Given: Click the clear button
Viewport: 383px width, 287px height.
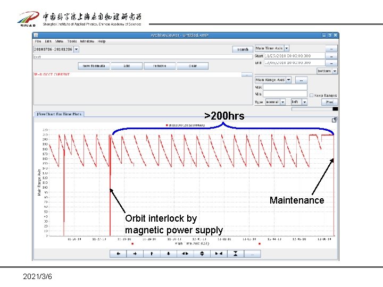Looking at the screenshot, I should [x=193, y=66].
